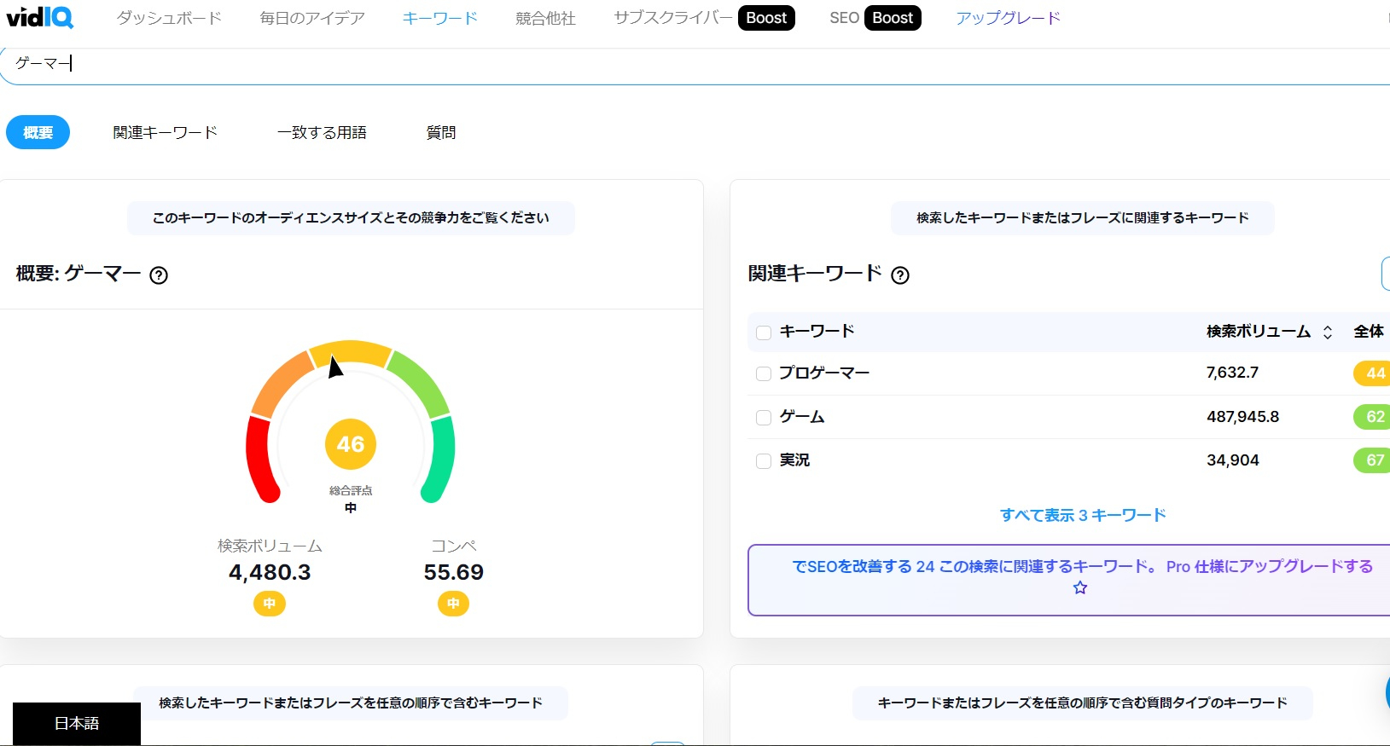The height and width of the screenshot is (746, 1390).
Task: Switch to 一致する用語 tab
Action: 322,132
